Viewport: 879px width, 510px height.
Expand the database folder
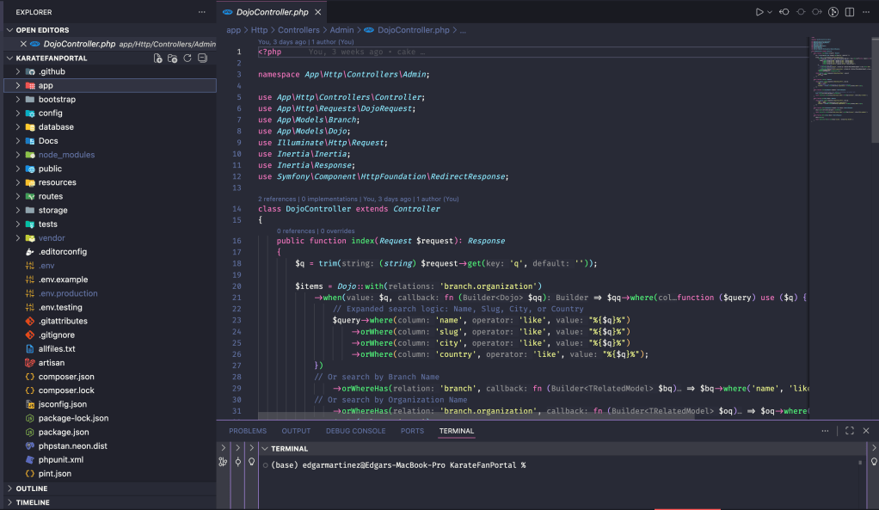(56, 127)
